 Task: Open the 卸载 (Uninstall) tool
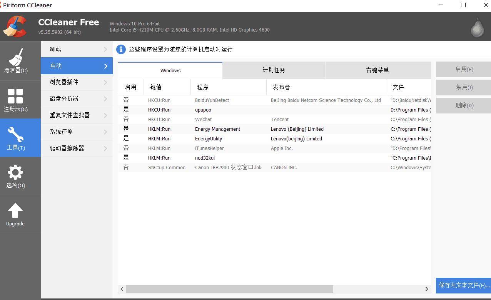pyautogui.click(x=77, y=49)
